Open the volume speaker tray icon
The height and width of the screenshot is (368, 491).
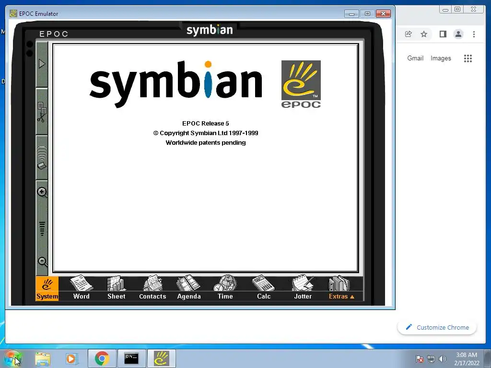point(443,359)
